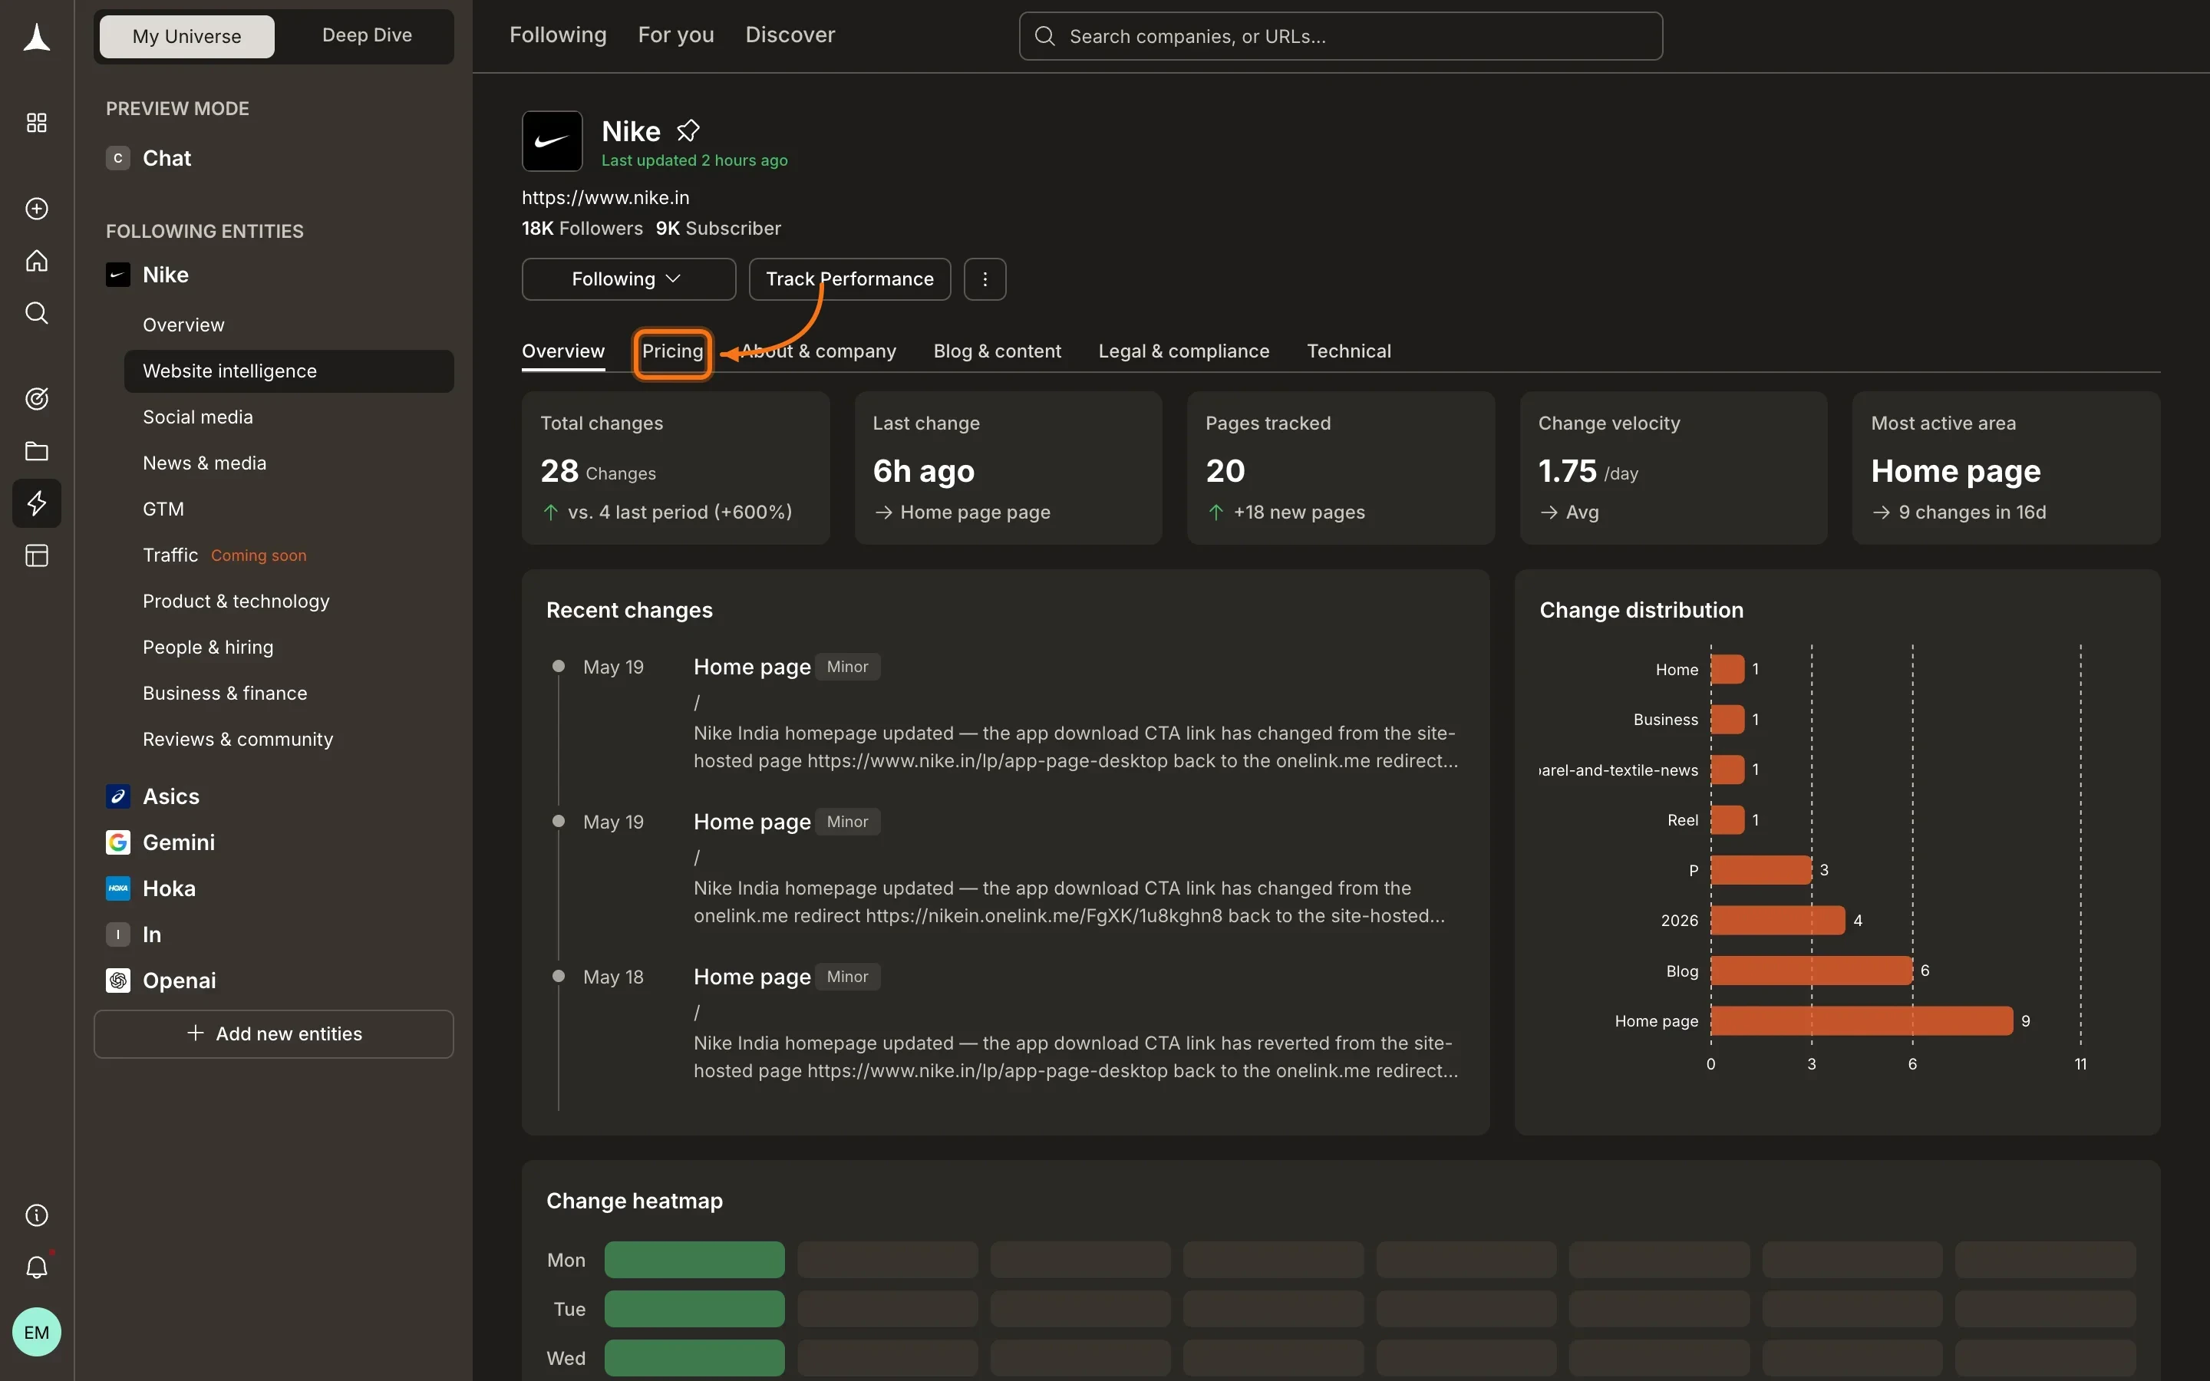Open the layout panel icon in sidebar
The width and height of the screenshot is (2210, 1381).
coord(37,555)
